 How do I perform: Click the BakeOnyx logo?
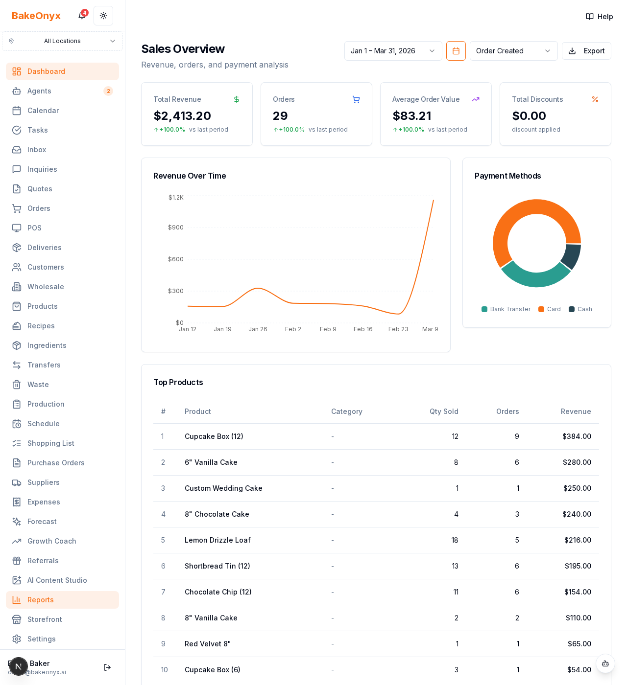pyautogui.click(x=36, y=16)
